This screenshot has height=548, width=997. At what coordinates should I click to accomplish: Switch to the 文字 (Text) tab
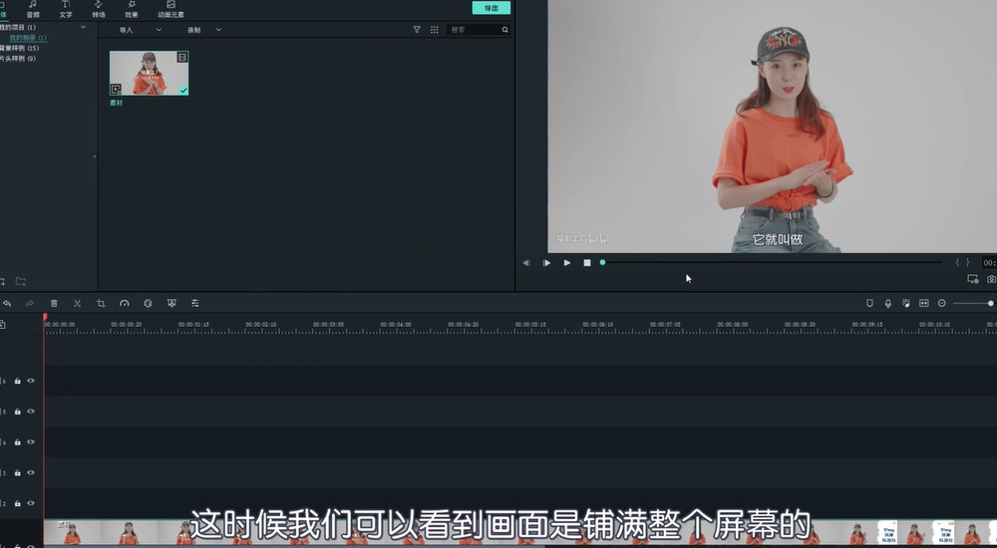(x=66, y=10)
